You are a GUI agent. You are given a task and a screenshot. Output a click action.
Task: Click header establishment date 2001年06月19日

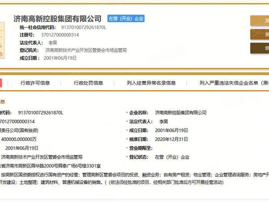pyautogui.click(x=60, y=58)
